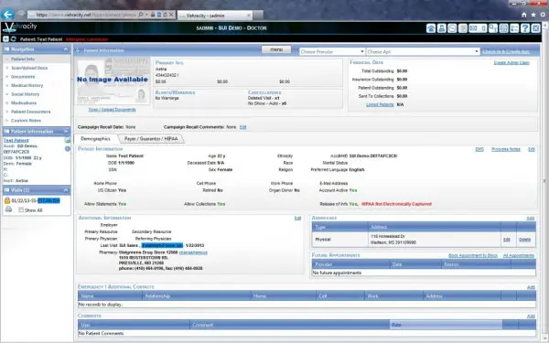
Task: Select the Vehracity - sadmin browser tab
Action: pyautogui.click(x=214, y=16)
